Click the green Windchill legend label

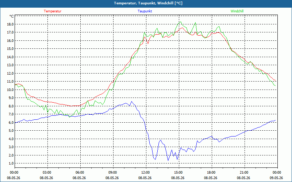[x=237, y=11]
